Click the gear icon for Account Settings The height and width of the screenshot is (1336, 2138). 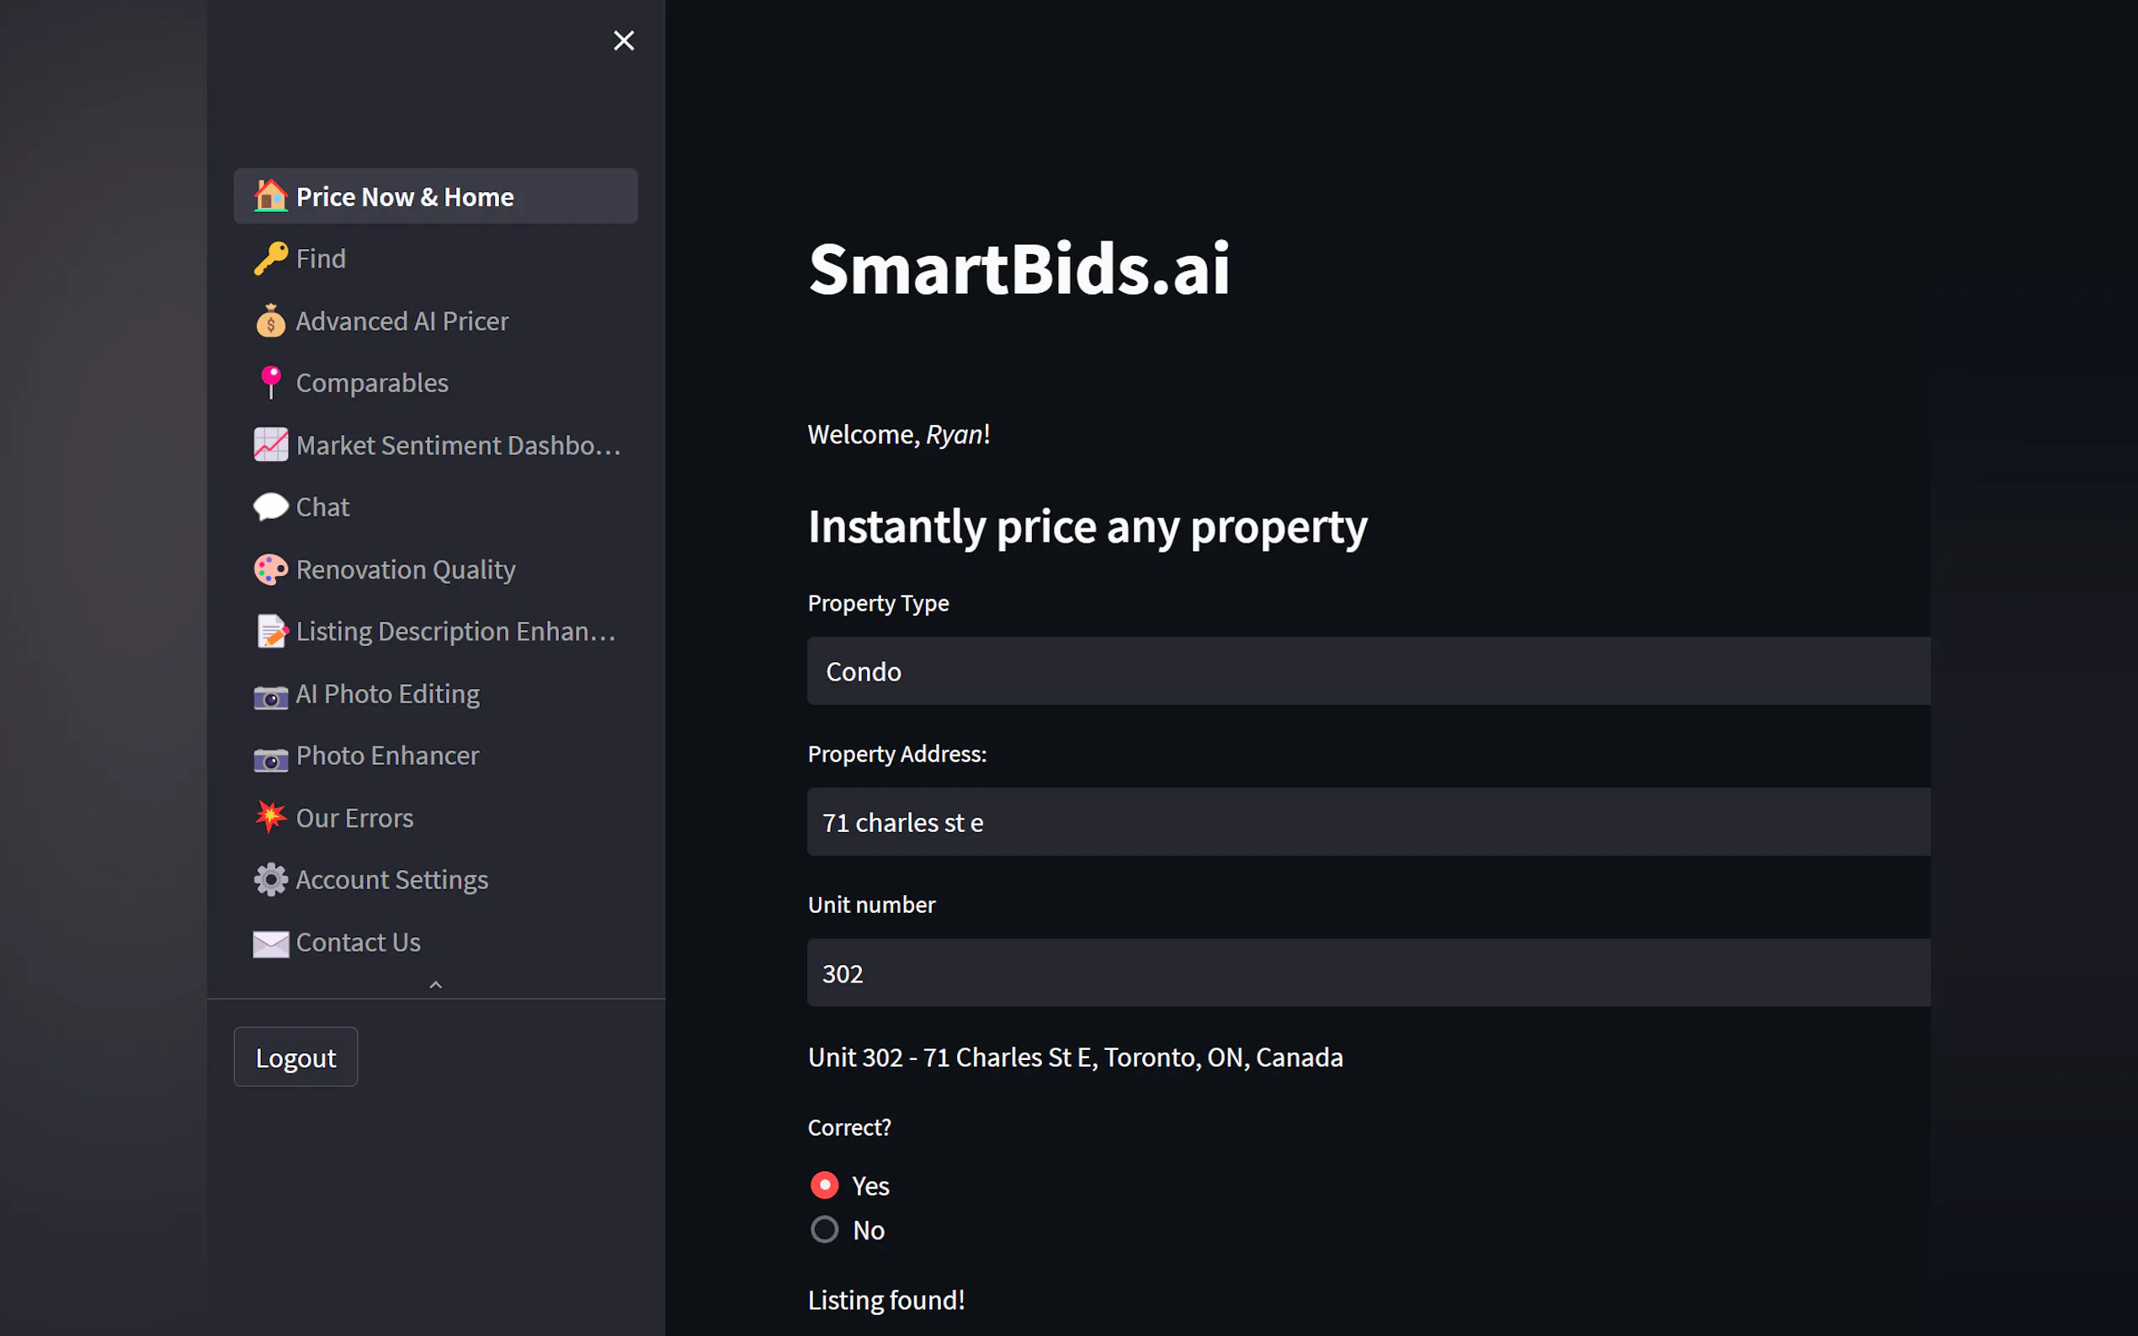coord(270,879)
